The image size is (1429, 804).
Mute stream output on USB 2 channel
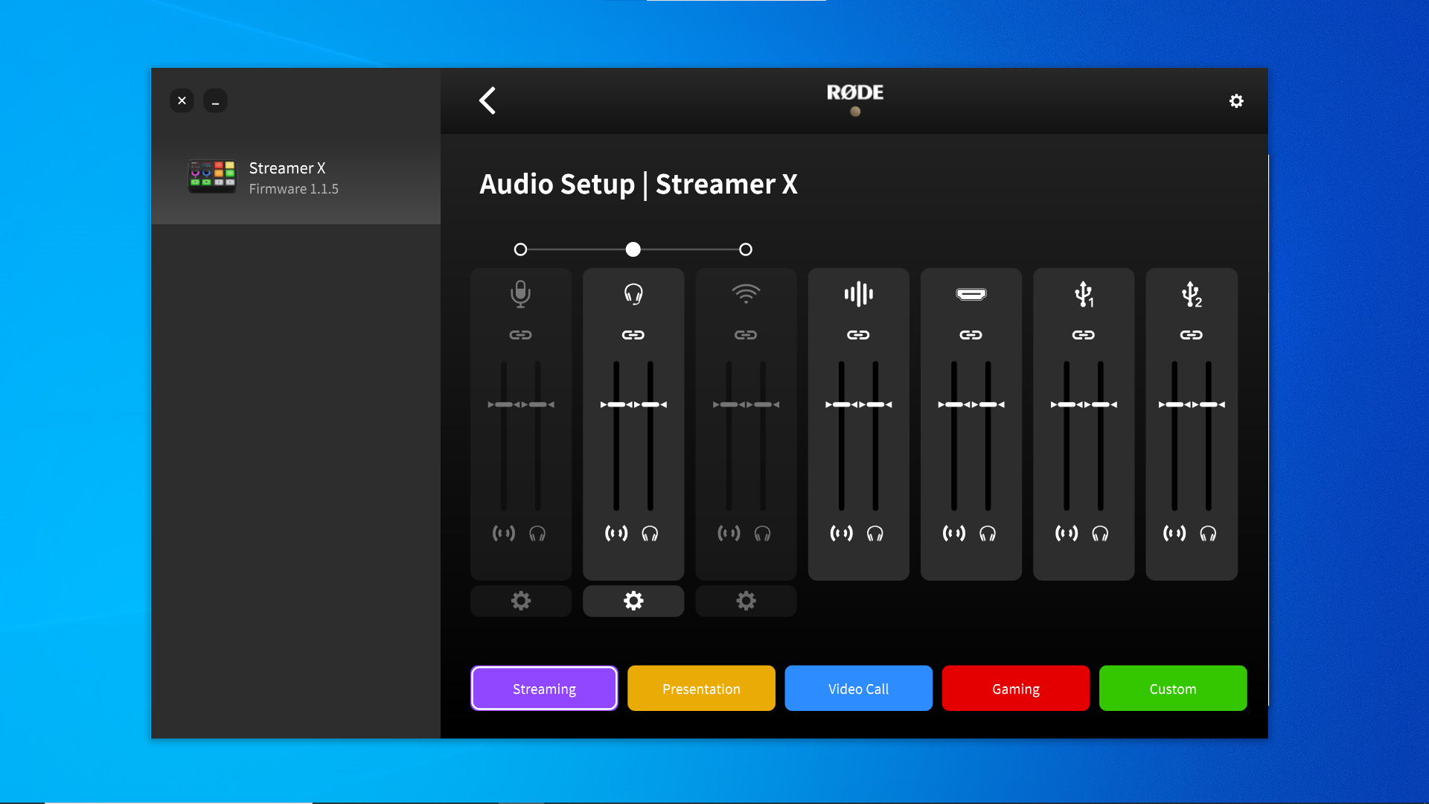pos(1174,533)
